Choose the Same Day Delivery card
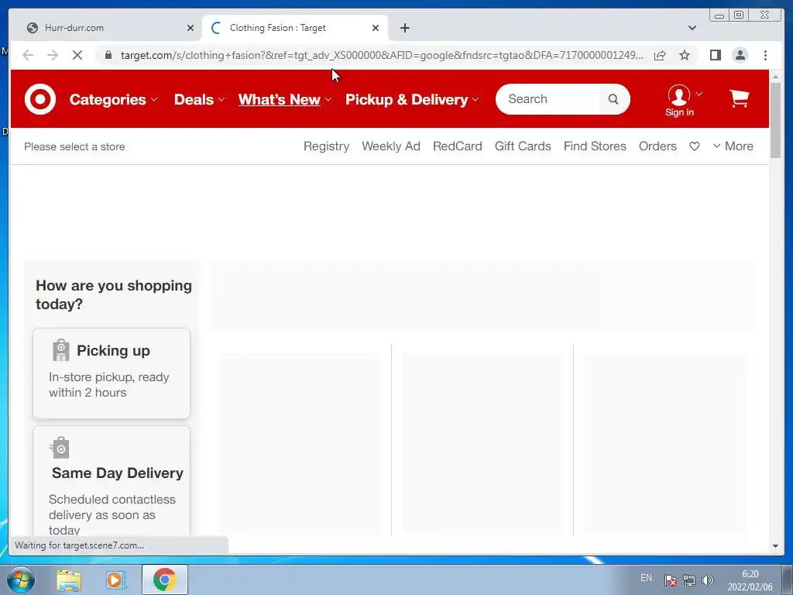This screenshot has height=595, width=793. (112, 480)
